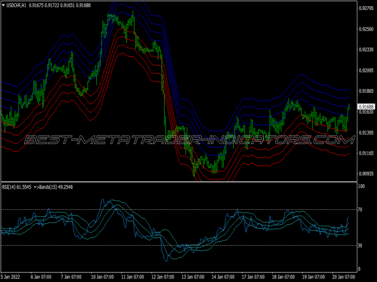Click the 11 Jan 07:00 time label
Viewport: 377px width, 282px height.
(x=133, y=277)
